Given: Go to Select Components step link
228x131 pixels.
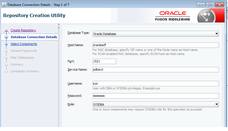Looking at the screenshot, I should [x=24, y=44].
